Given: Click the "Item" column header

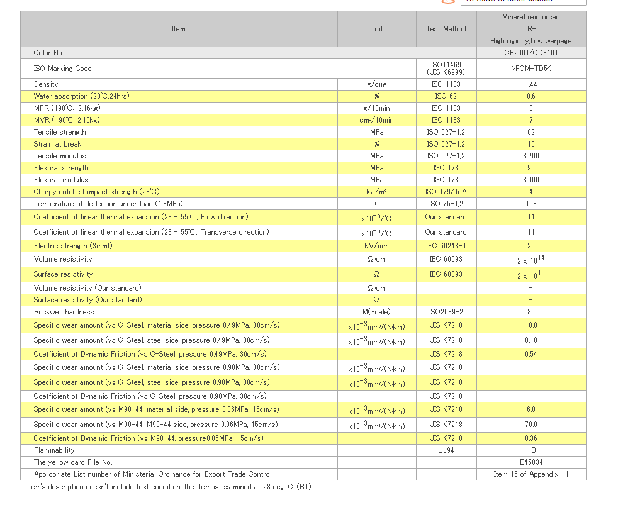Looking at the screenshot, I should click(x=178, y=29).
